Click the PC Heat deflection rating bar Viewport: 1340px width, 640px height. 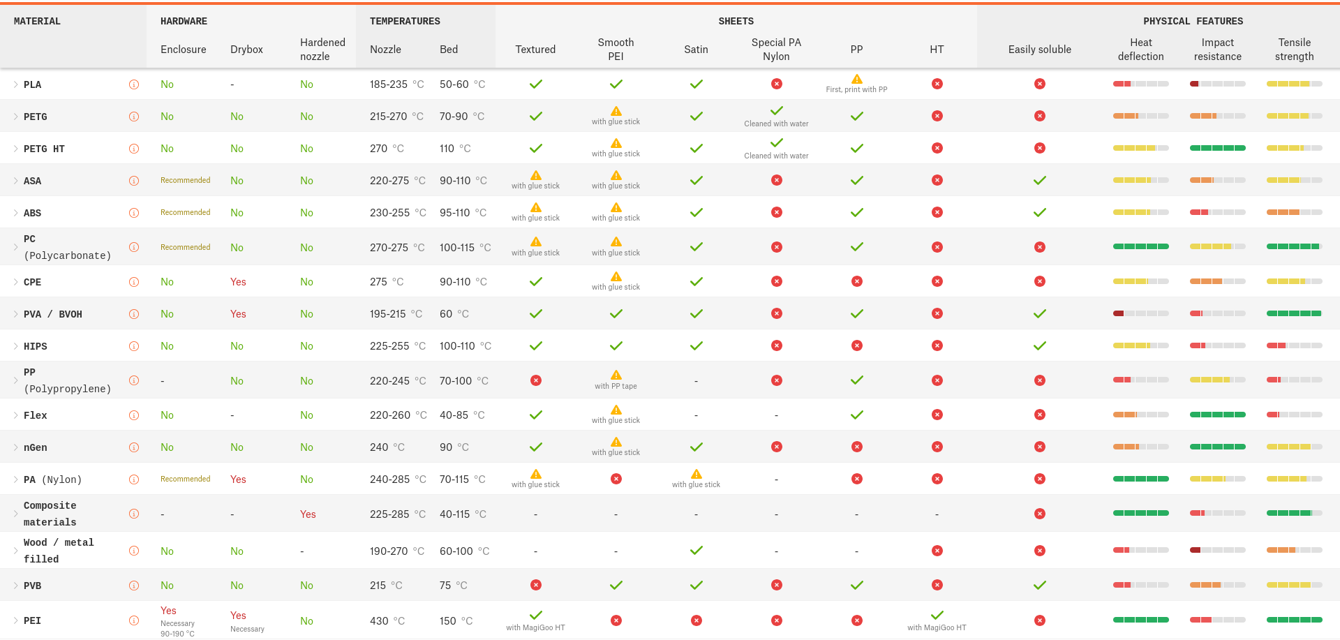coord(1140,246)
